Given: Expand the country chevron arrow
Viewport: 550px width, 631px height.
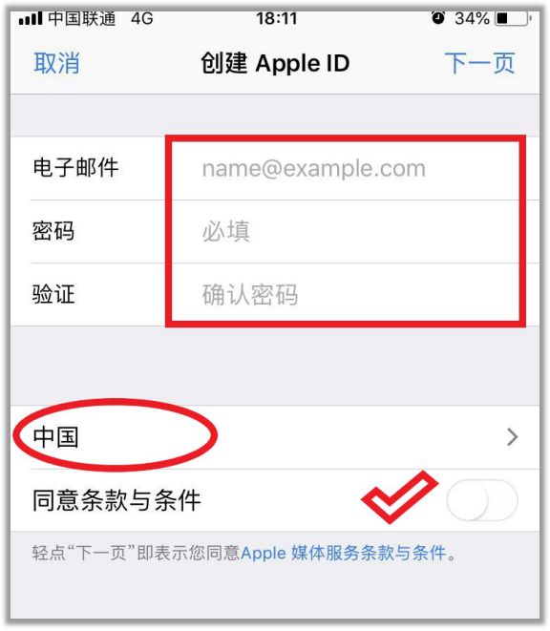Looking at the screenshot, I should (512, 437).
